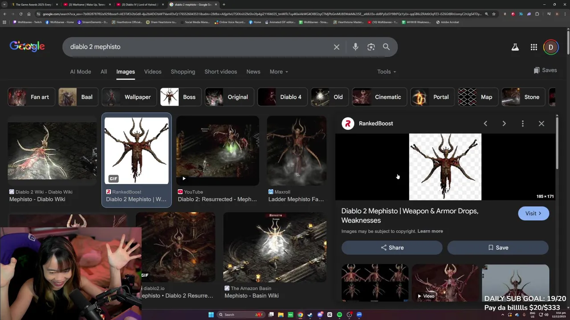
Task: Apply the Old filter chip
Action: pyautogui.click(x=330, y=97)
